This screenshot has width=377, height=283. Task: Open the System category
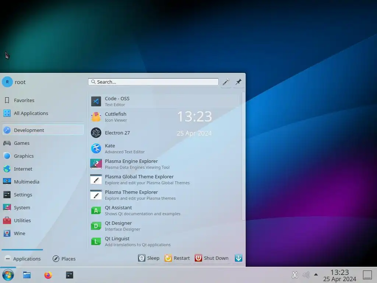tap(43, 207)
